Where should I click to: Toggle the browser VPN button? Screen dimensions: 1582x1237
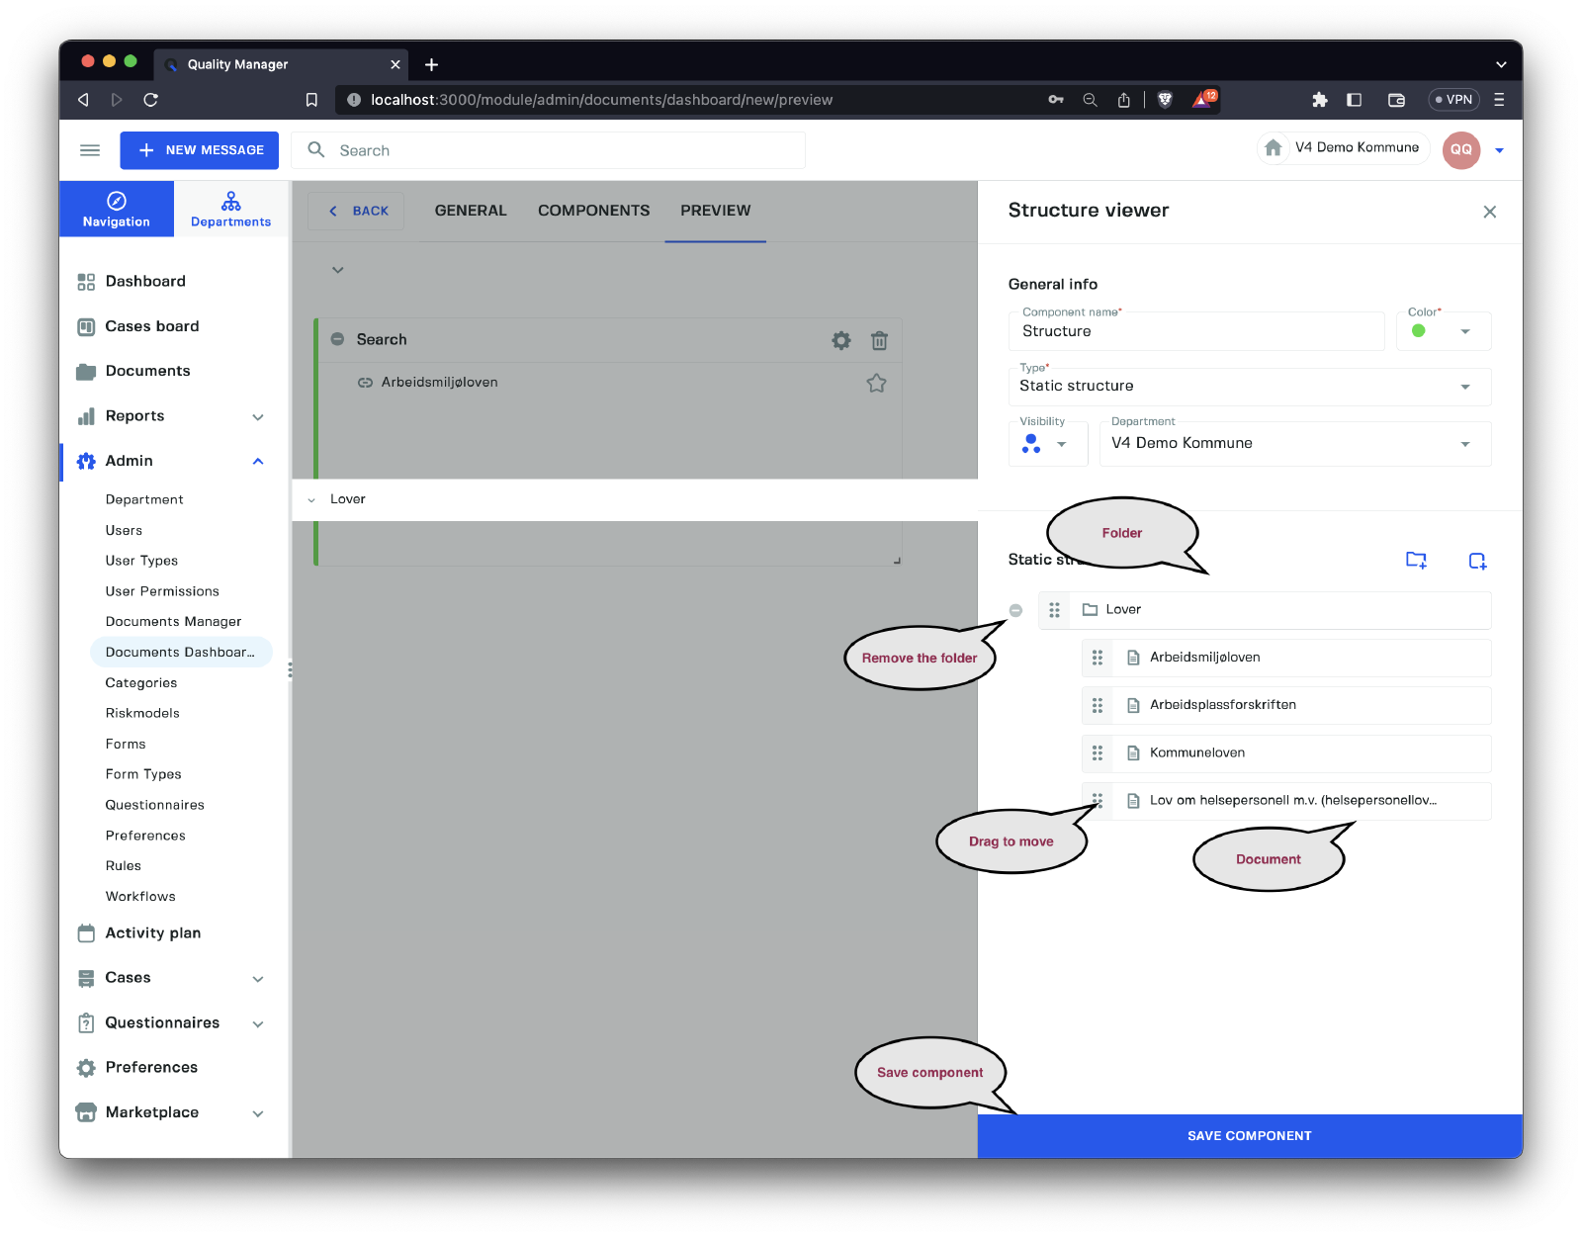point(1453,100)
